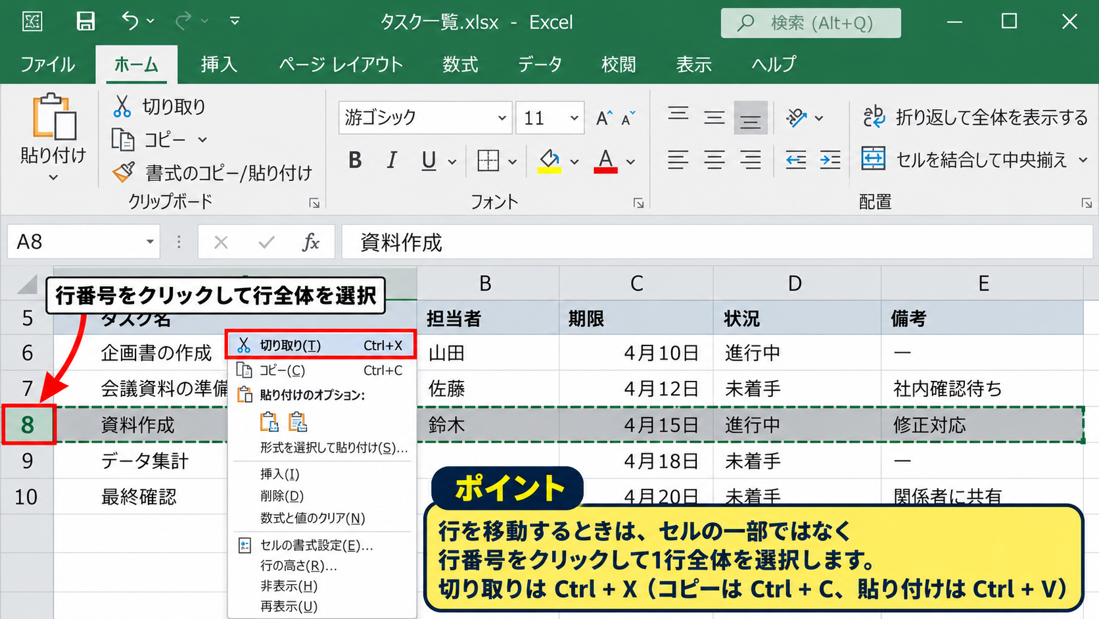Toggle bold formatting
1099x619 pixels.
355,160
